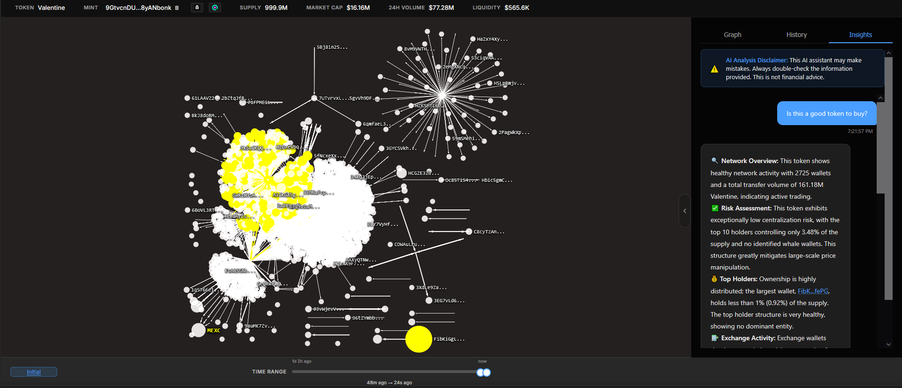Select the 7UTvrvxL wallet node

[314, 98]
